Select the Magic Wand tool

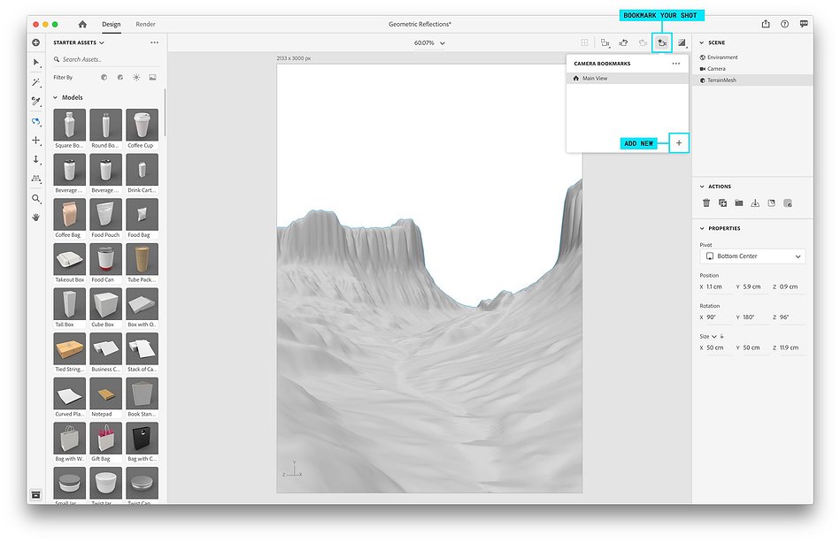[36, 82]
